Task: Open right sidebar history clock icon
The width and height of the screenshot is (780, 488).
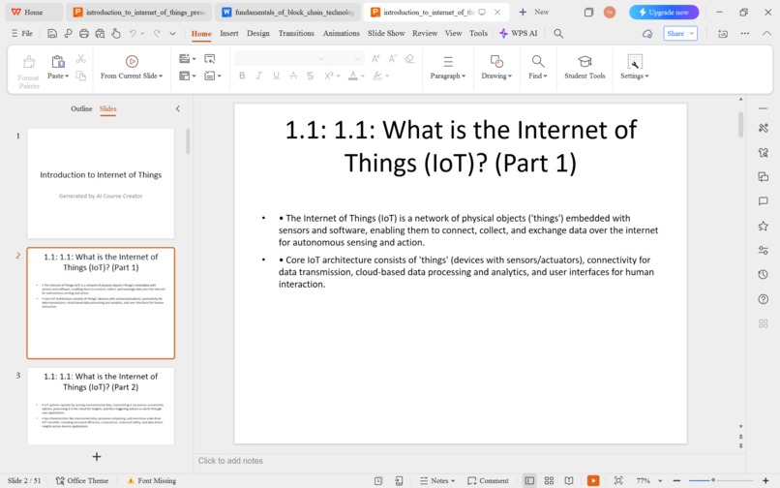Action: pos(764,274)
